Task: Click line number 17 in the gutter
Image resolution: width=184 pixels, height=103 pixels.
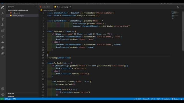Action: point(43,55)
